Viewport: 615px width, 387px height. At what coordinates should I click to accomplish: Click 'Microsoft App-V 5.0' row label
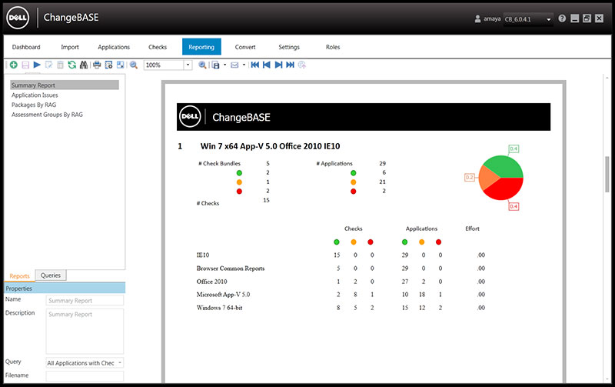pyautogui.click(x=223, y=295)
